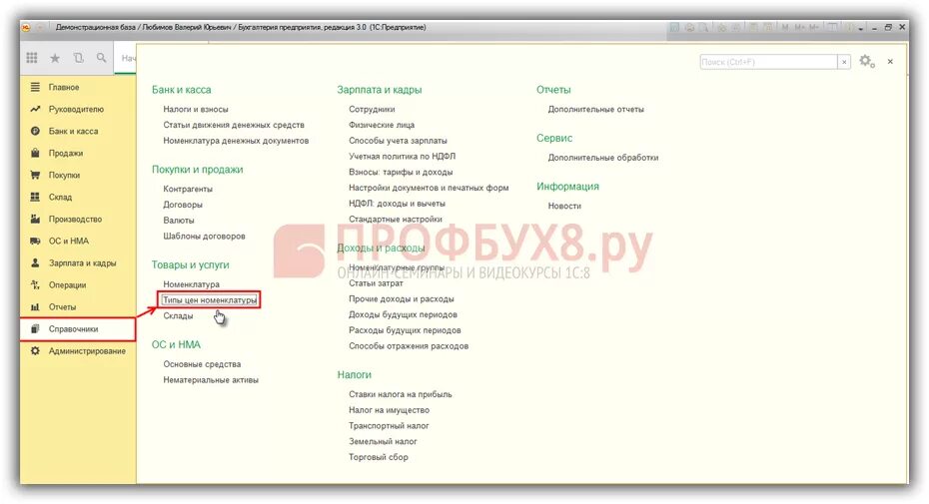
Task: Open Основные средства
Action: coord(202,364)
